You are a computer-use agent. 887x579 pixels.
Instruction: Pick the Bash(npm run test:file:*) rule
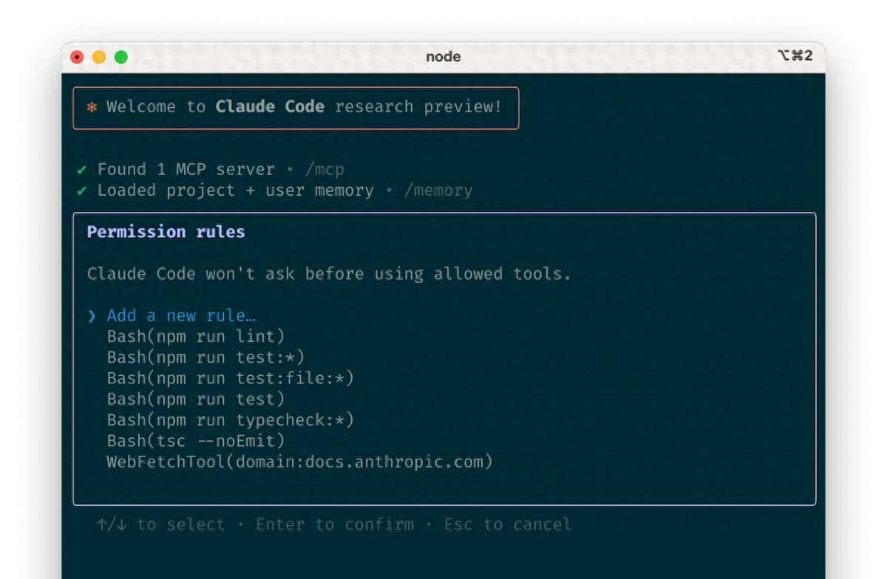[231, 378]
